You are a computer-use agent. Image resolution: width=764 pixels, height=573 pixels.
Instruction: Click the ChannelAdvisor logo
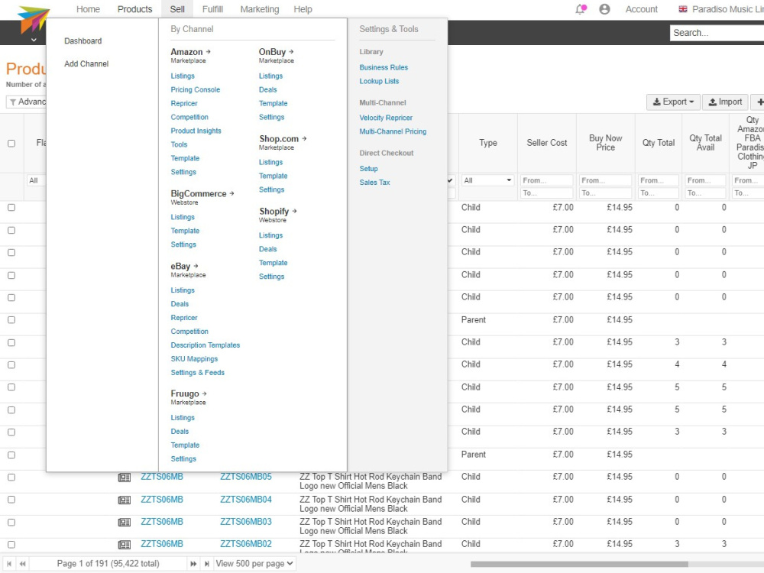pos(33,20)
